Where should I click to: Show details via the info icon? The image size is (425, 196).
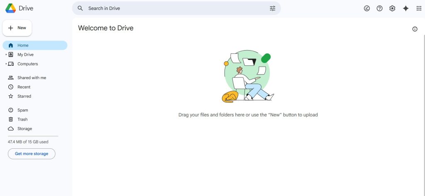pos(415,29)
